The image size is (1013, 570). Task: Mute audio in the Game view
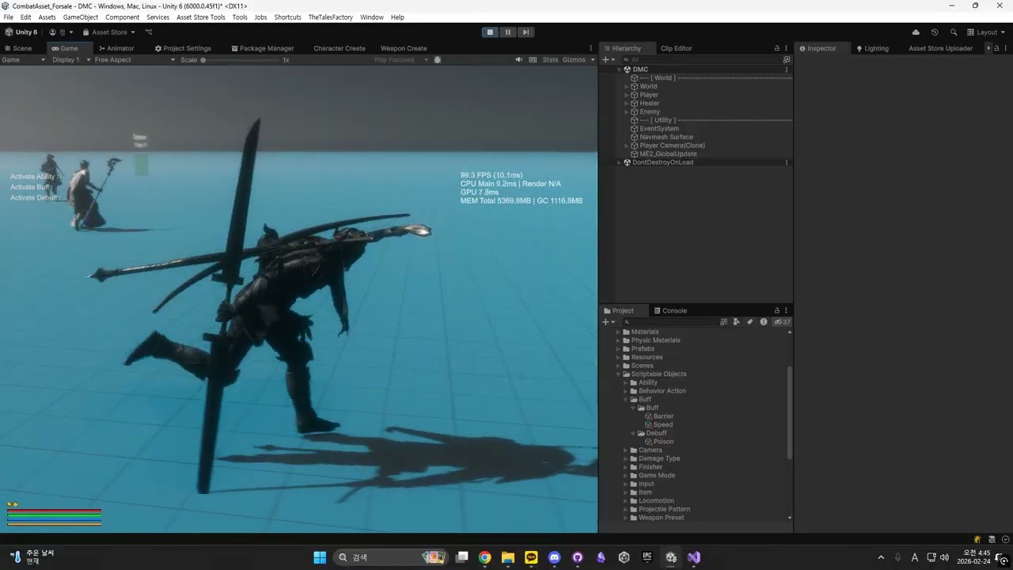519,60
